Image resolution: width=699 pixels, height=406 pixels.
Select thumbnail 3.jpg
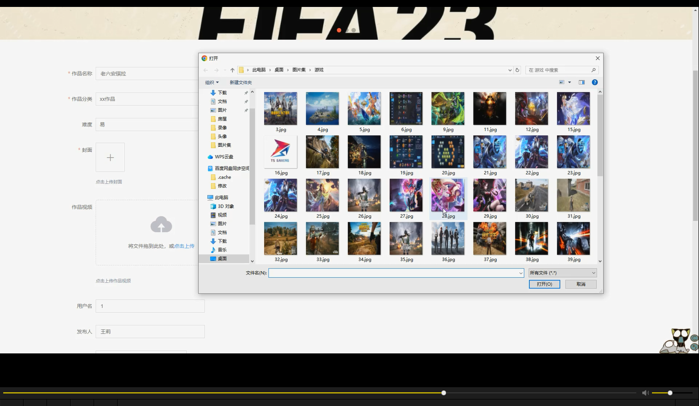pos(281,109)
